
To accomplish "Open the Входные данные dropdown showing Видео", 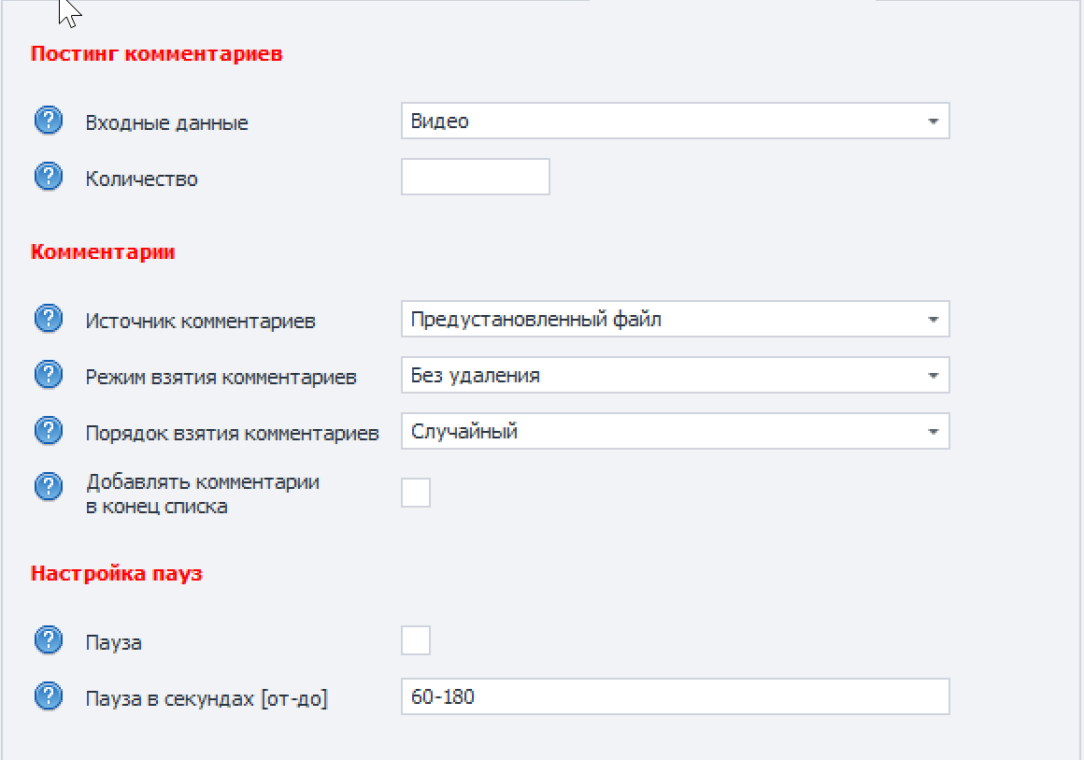I will click(675, 122).
